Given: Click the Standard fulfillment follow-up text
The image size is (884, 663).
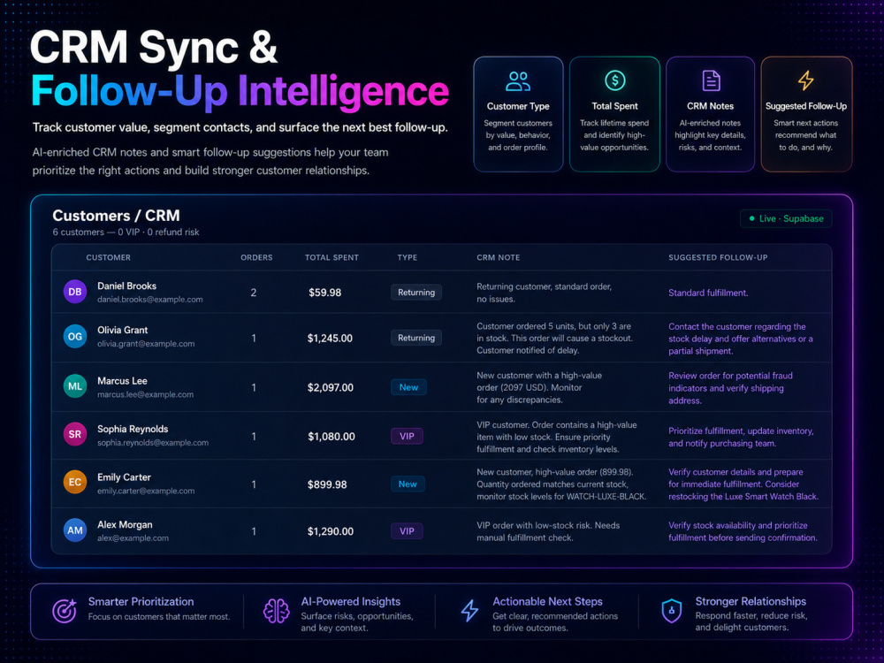Looking at the screenshot, I should pyautogui.click(x=708, y=293).
